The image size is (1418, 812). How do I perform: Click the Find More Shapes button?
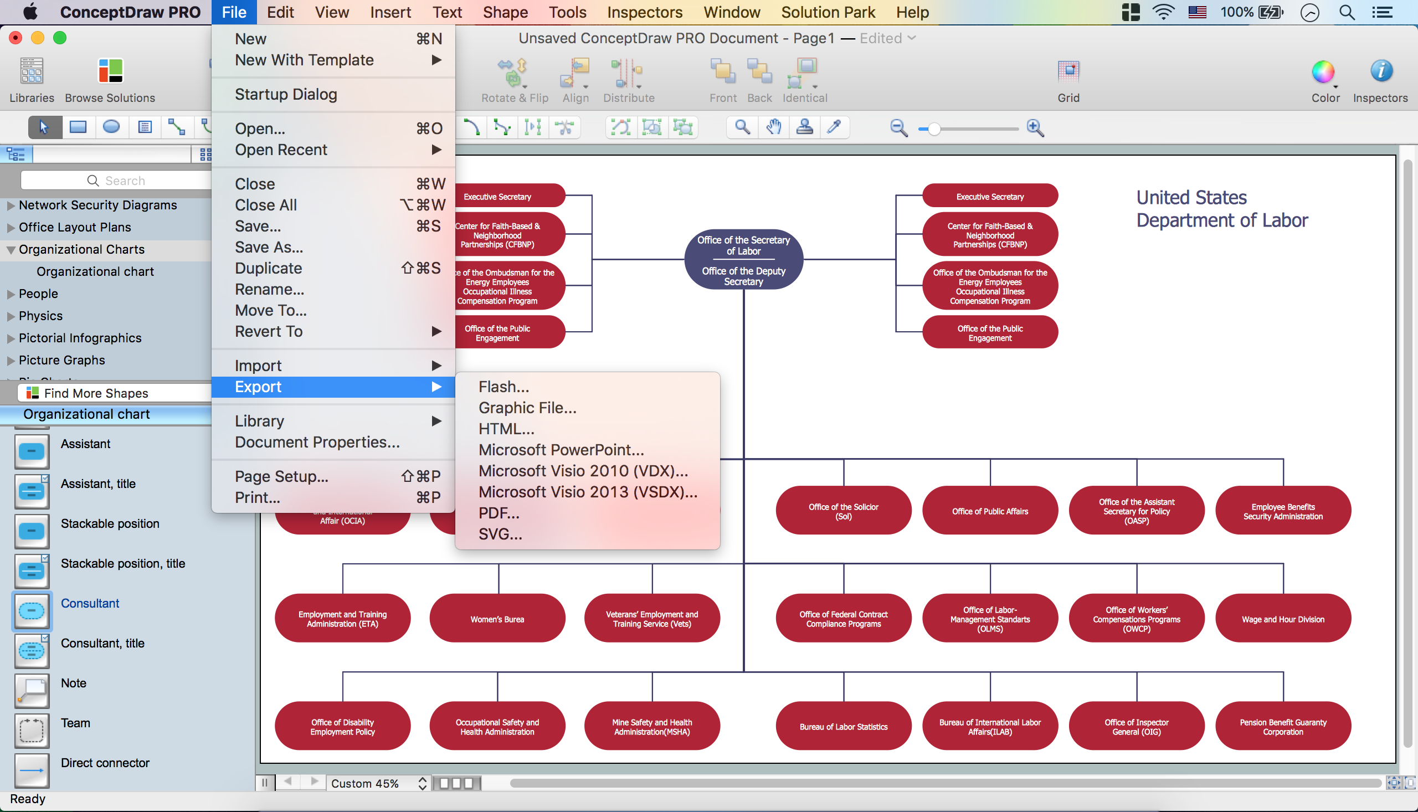96,392
